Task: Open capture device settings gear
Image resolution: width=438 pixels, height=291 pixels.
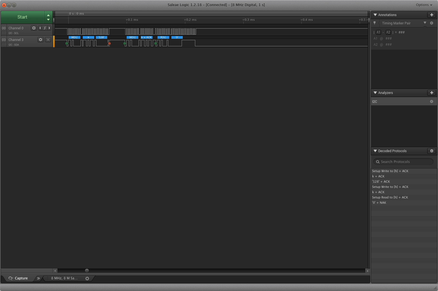Action: pos(87,279)
